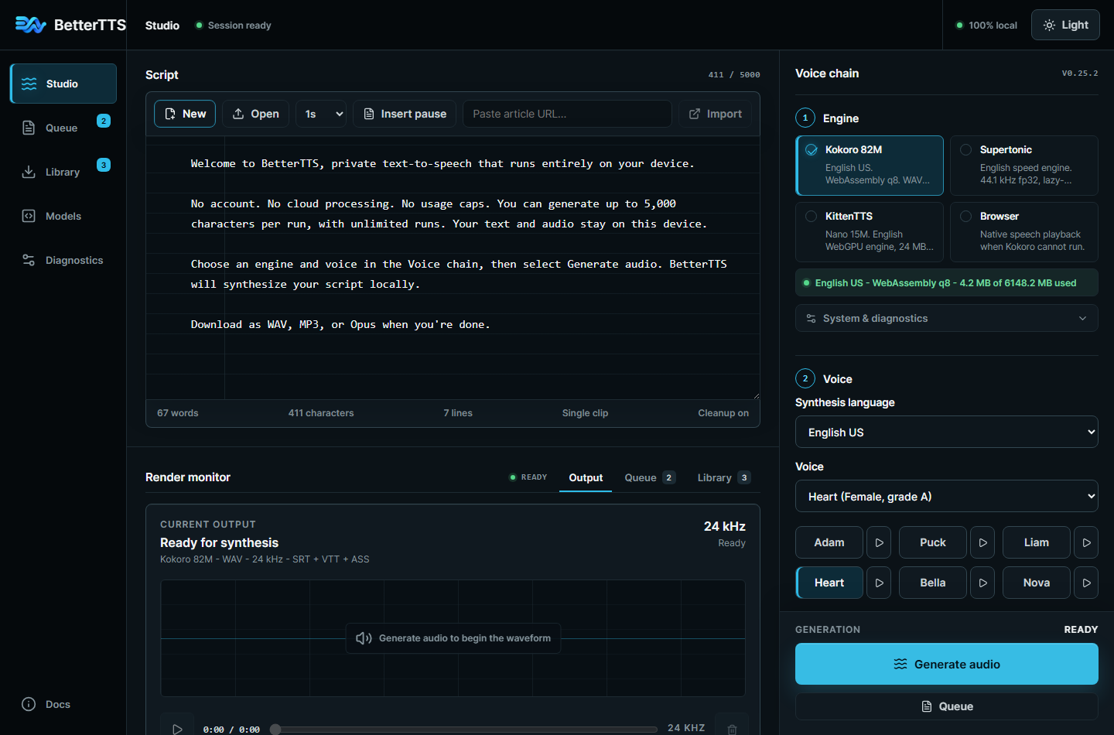
Task: Choose the Liam voice
Action: [x=1037, y=542]
